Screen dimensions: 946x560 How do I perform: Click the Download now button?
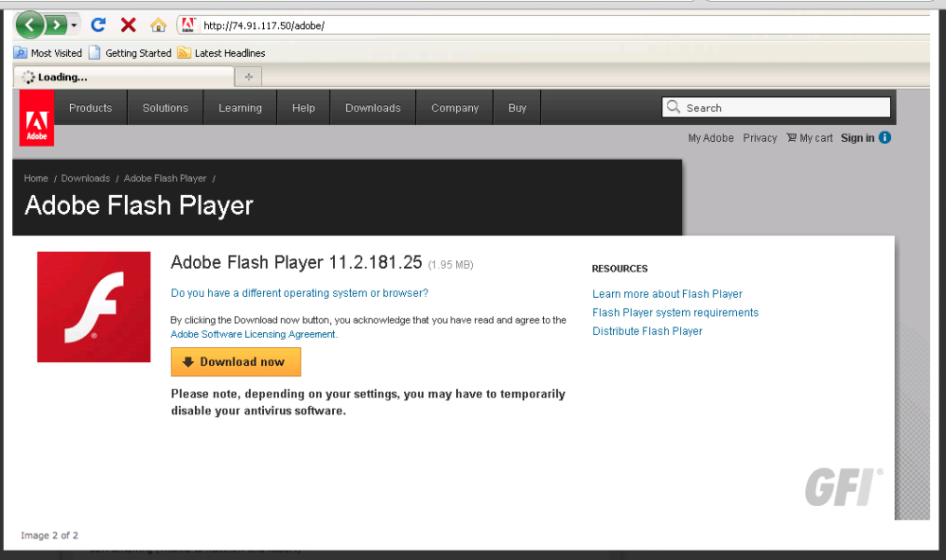236,362
